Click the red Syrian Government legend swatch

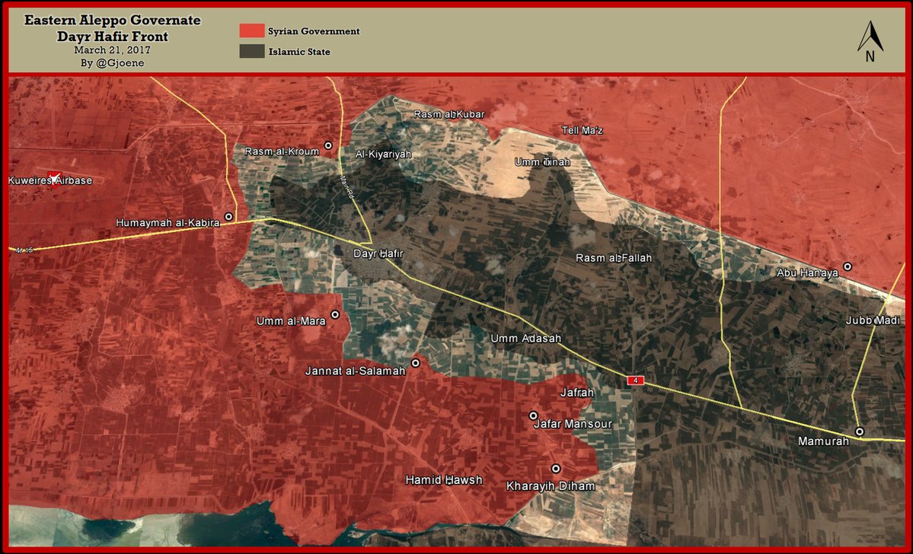(x=251, y=31)
